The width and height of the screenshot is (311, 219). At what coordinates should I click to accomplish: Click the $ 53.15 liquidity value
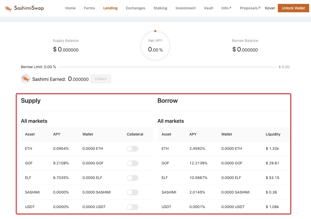coord(272,178)
